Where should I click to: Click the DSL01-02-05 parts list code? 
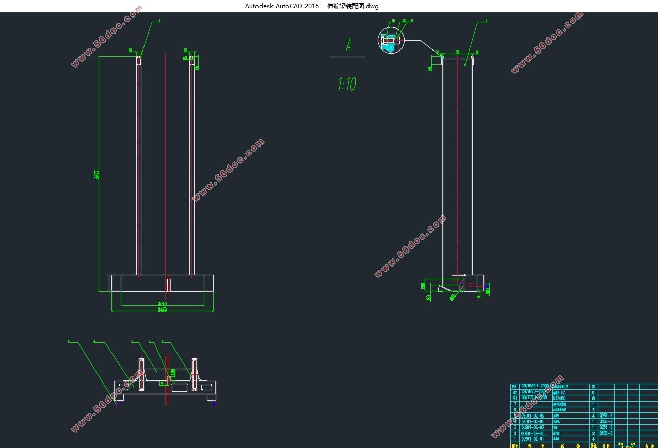[532, 415]
